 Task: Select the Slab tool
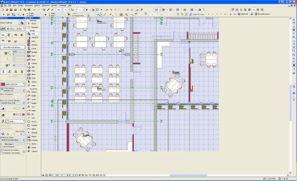tap(33, 67)
